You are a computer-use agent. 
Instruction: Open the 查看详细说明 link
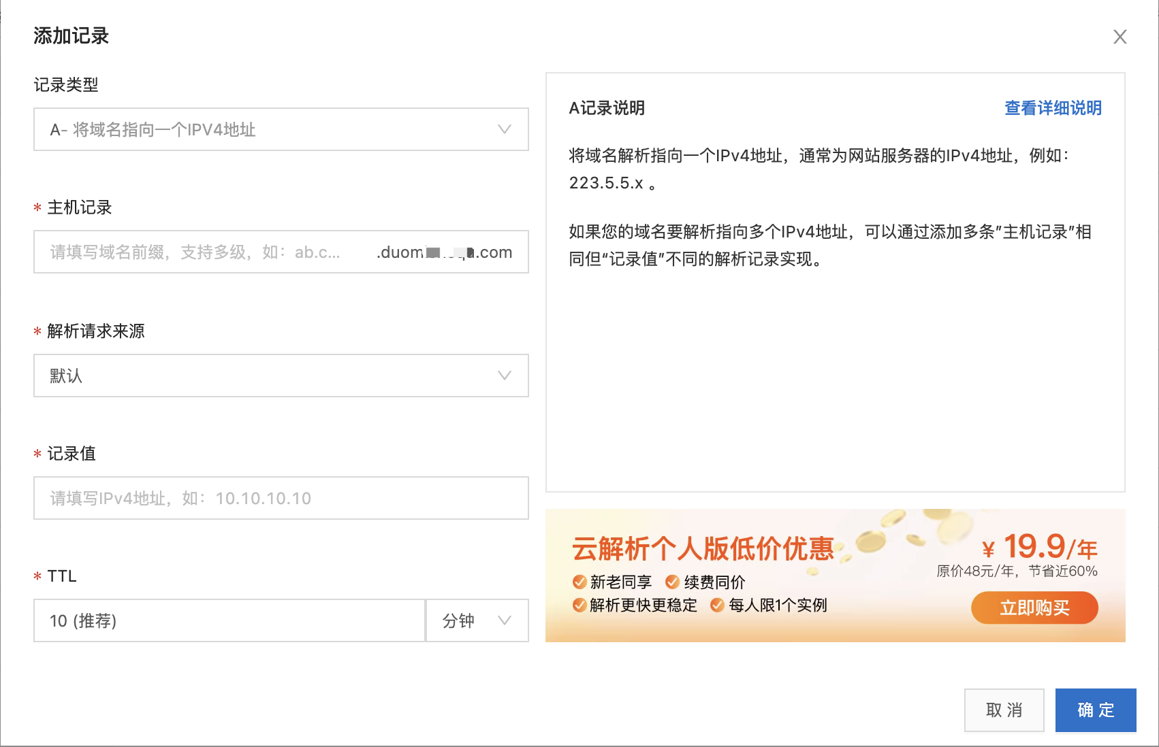pyautogui.click(x=1053, y=108)
